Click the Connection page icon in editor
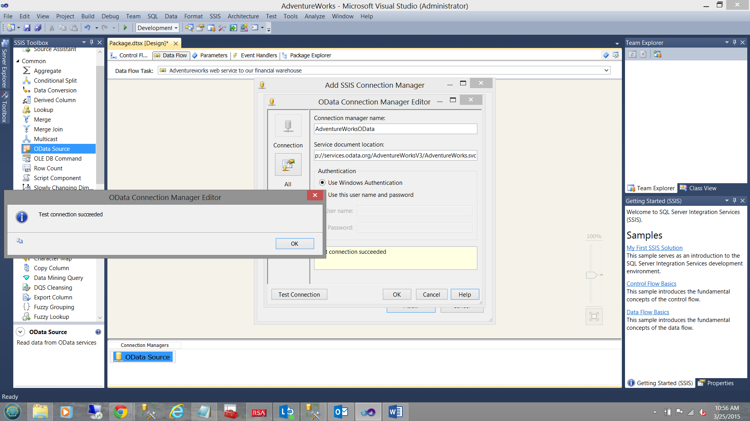 pos(288,126)
